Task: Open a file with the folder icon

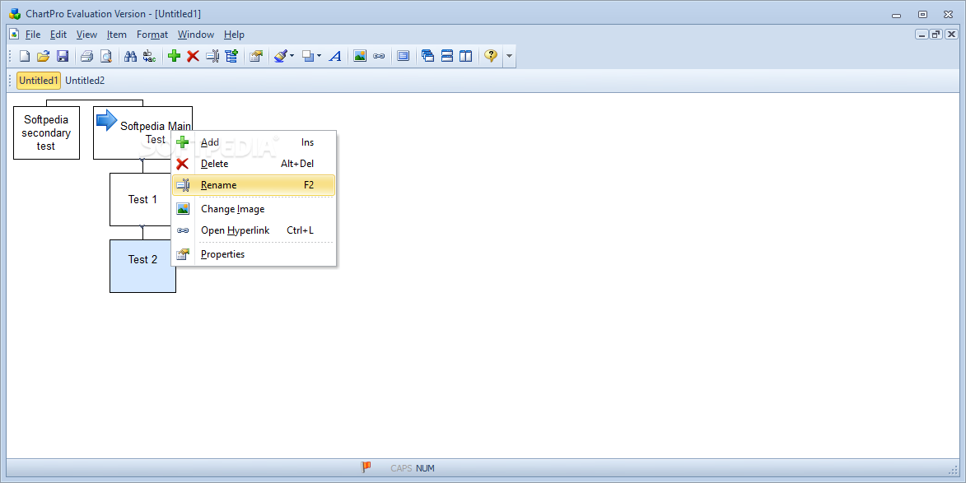Action: tap(43, 56)
